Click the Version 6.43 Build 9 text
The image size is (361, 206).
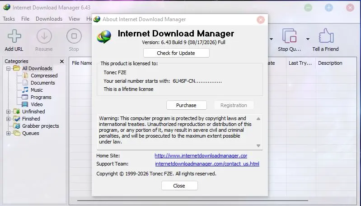(x=183, y=42)
